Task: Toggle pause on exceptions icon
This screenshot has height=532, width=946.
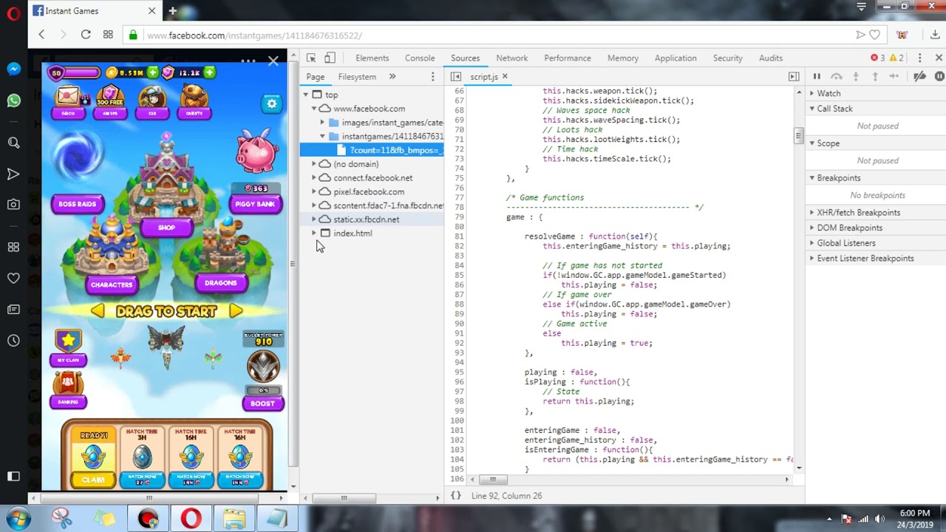Action: pyautogui.click(x=939, y=76)
